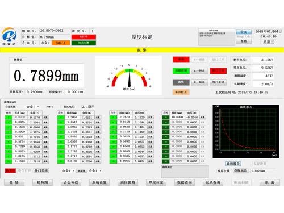Switch language to 中文
This screenshot has height=213, width=284.
click(244, 32)
